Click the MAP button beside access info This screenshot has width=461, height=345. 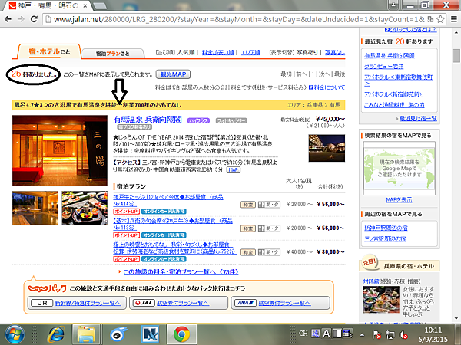tap(234, 170)
